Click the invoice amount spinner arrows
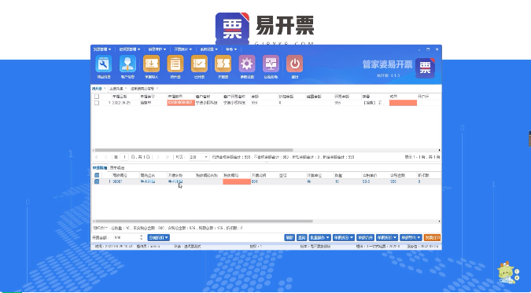Screen dimensions: 531x293 (x=142, y=237)
